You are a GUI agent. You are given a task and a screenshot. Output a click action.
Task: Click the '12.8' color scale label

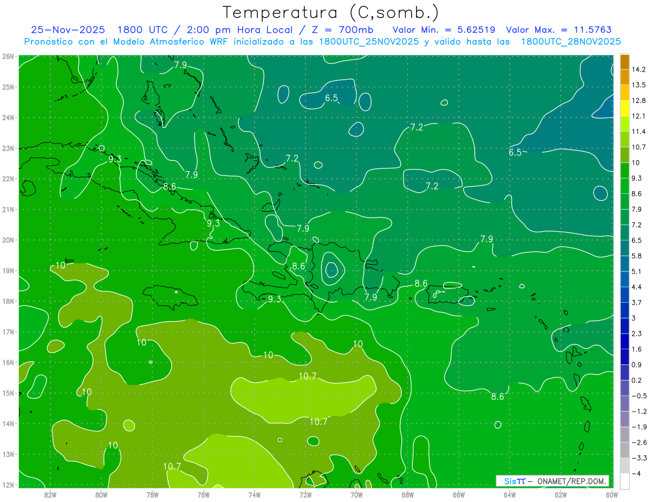click(640, 101)
